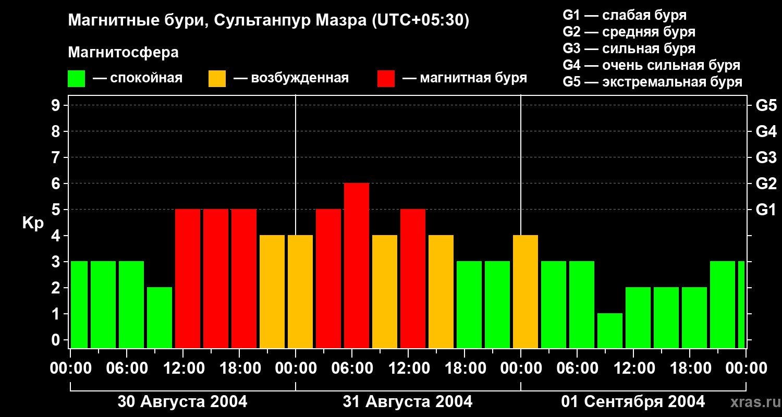782x417 pixels.
Task: Click the 'G3' label on the right axis
Action: click(766, 157)
